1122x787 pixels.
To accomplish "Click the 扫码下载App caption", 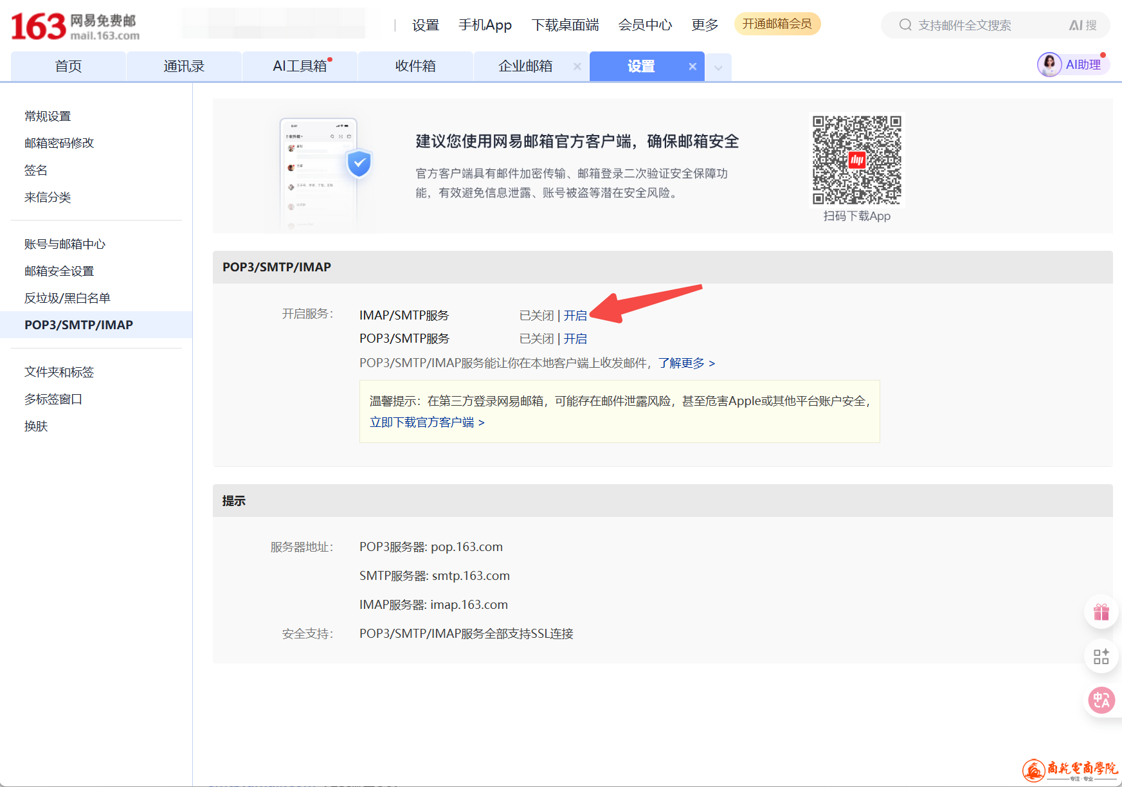I will coord(857,216).
